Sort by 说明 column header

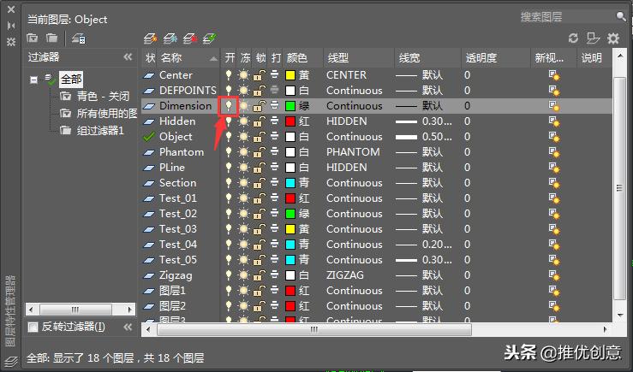tap(594, 58)
